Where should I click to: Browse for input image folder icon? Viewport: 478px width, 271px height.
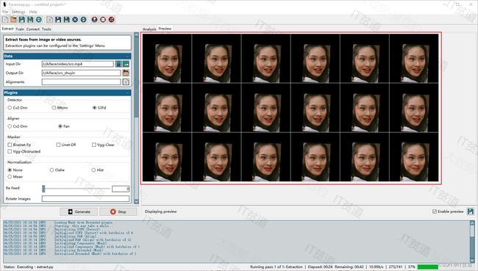tap(126, 64)
